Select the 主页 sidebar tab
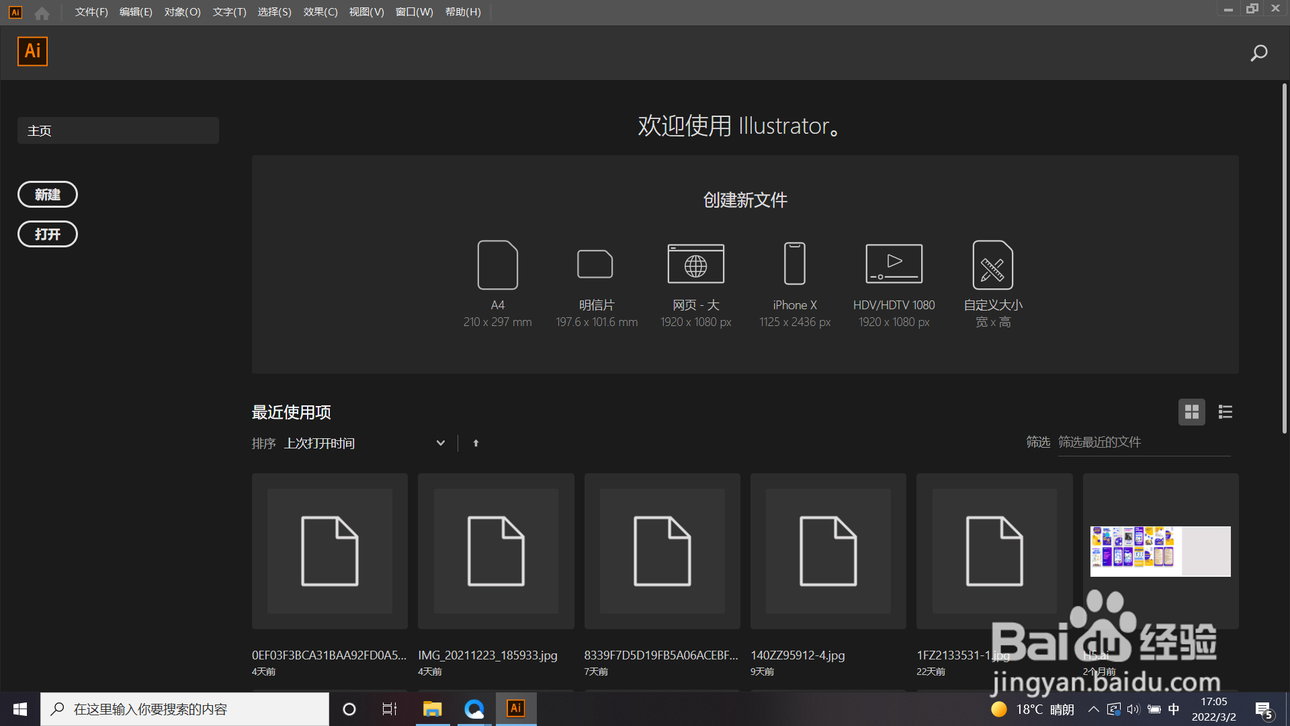Screen dimensions: 1290x726 118,130
